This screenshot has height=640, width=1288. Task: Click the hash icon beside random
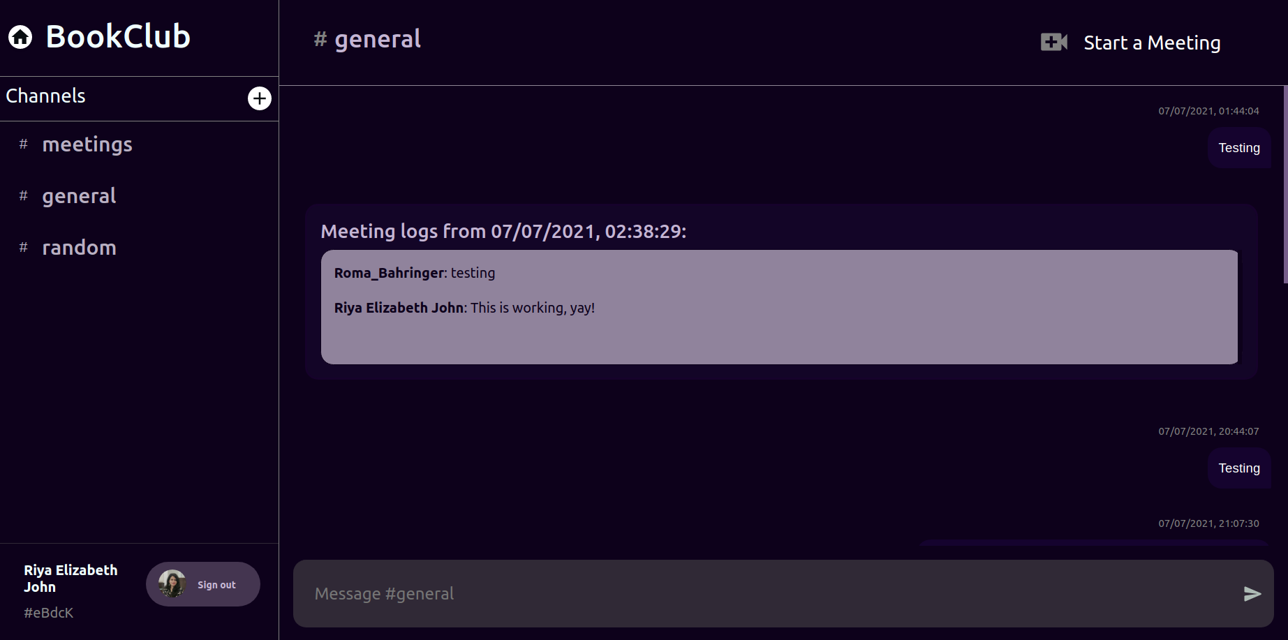23,247
